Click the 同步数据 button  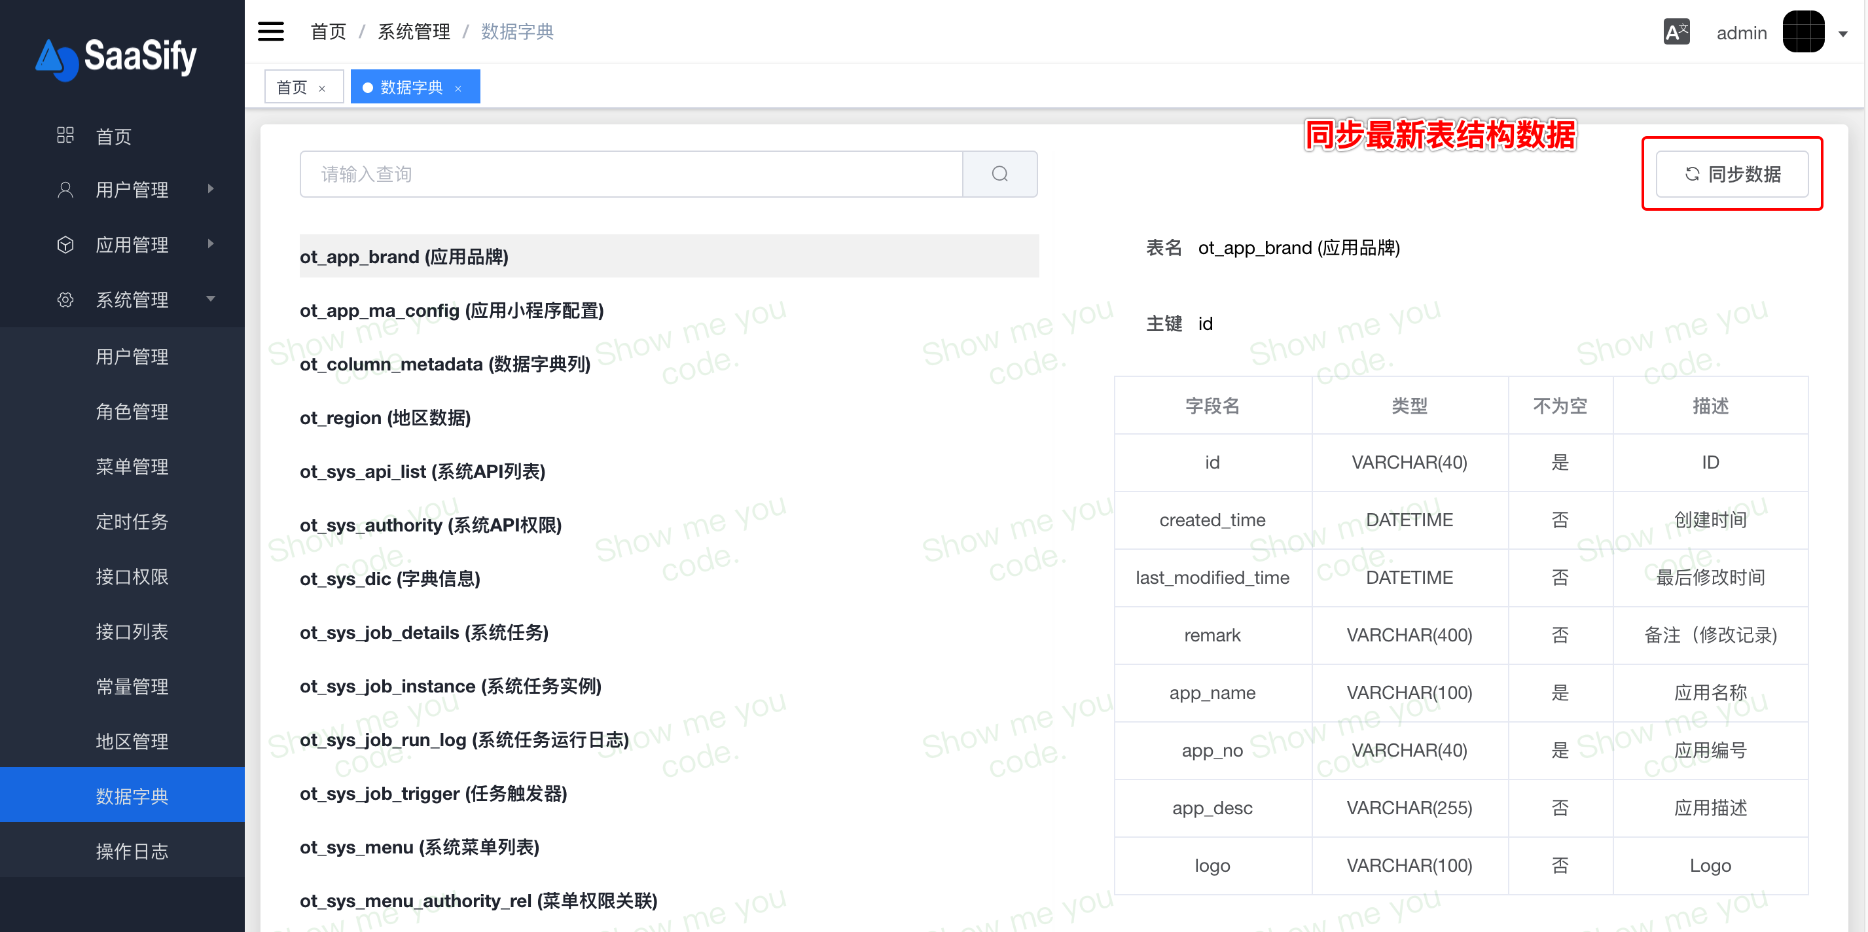[x=1732, y=174]
